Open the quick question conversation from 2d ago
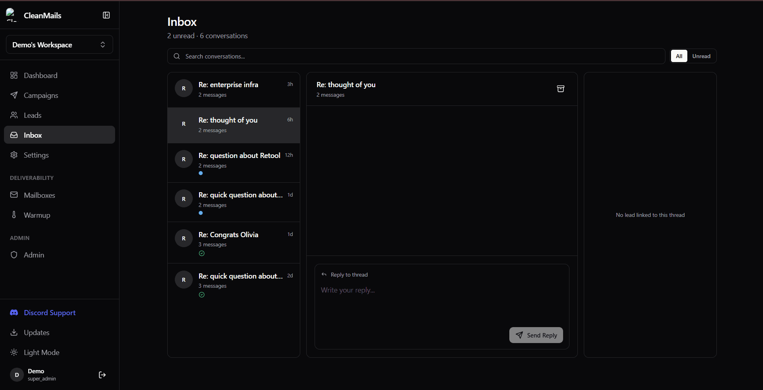Image resolution: width=763 pixels, height=390 pixels. click(234, 284)
